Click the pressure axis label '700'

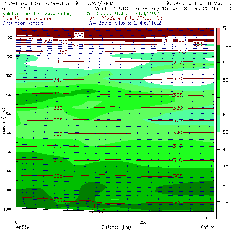click(9, 152)
